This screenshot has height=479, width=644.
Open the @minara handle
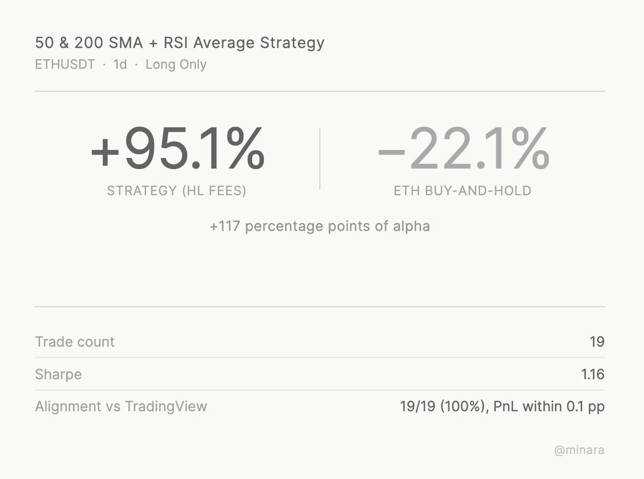[579, 450]
